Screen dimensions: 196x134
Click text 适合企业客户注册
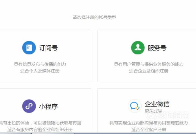pyautogui.click(x=149, y=130)
